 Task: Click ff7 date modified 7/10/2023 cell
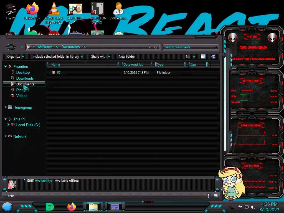(136, 72)
